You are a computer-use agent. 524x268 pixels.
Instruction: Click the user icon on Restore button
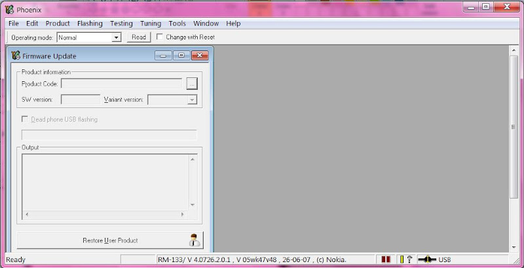(194, 240)
